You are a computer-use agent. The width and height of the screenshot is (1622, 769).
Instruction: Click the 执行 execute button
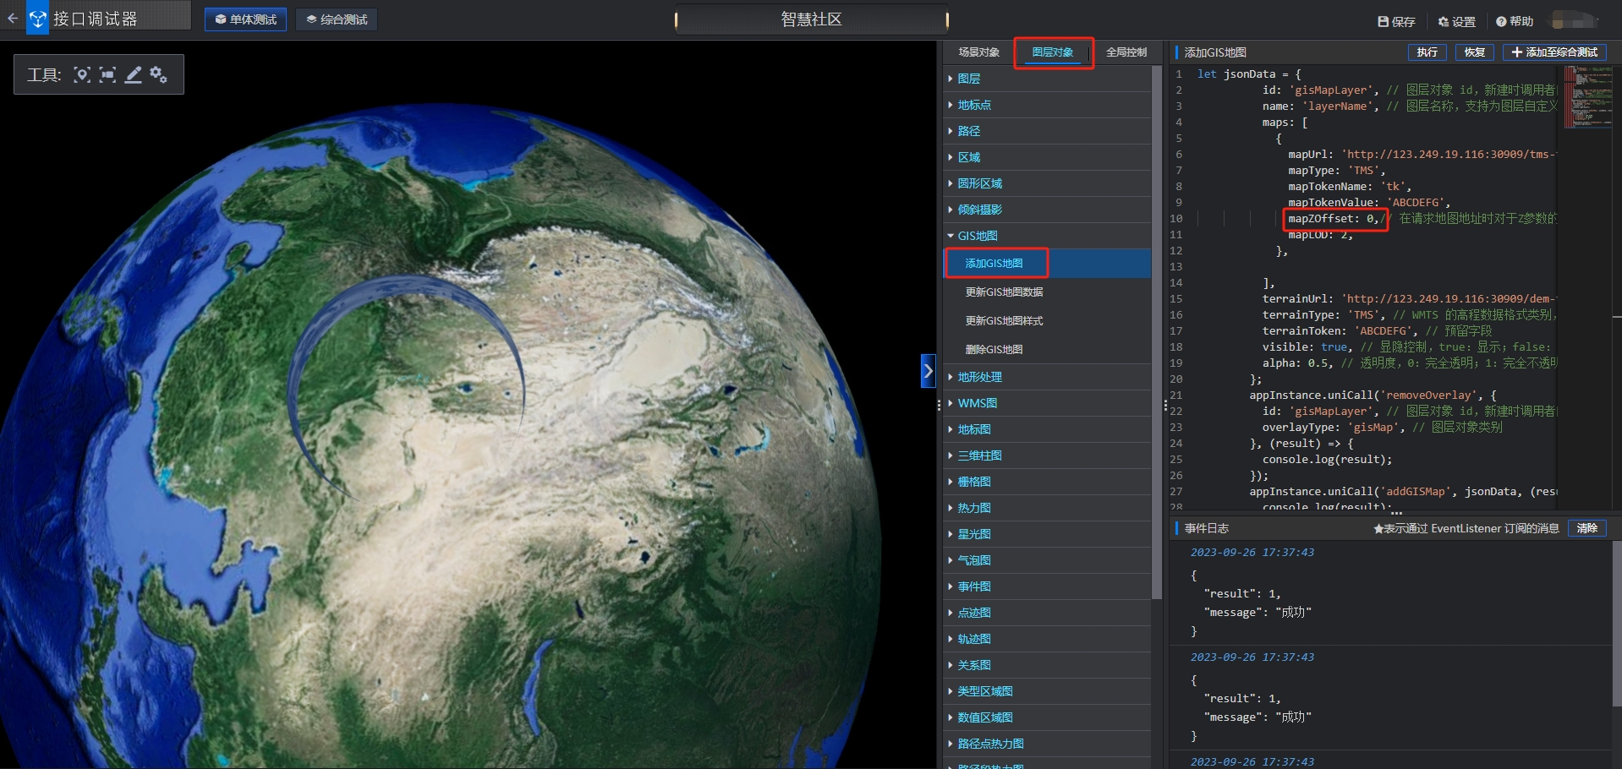coord(1427,52)
